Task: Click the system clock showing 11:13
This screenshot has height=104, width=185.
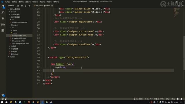Action: (176, 102)
